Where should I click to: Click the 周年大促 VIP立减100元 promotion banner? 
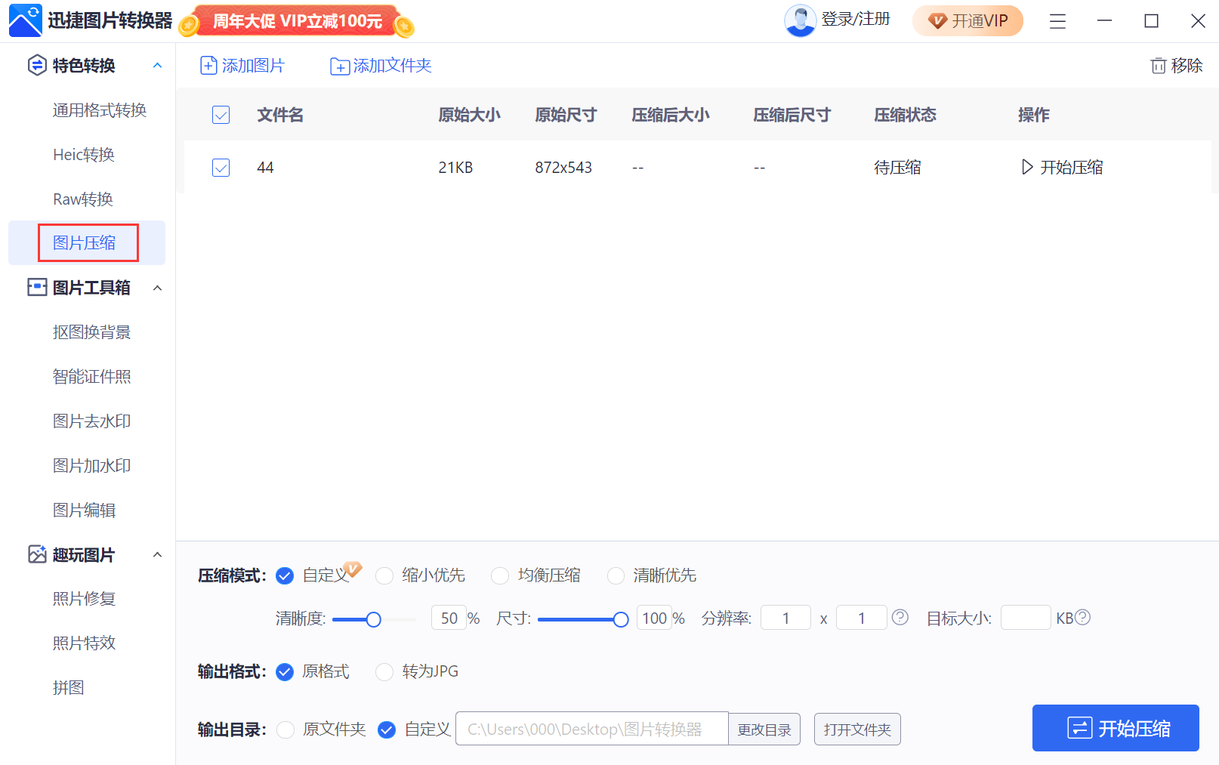297,21
